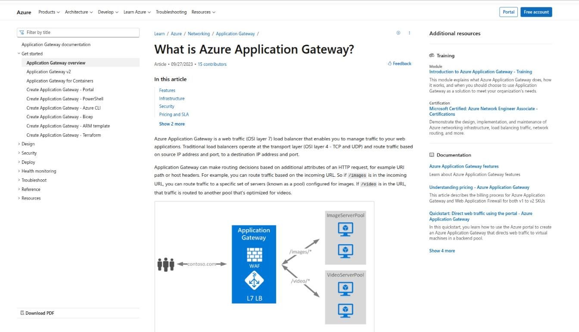Screen dimensions: 579x332
Task: Click the Azure breadcrumb link
Action: pyautogui.click(x=176, y=34)
